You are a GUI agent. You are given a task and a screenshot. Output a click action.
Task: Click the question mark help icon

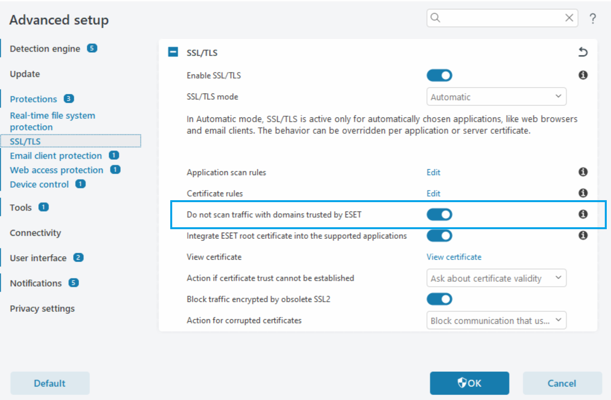(592, 19)
